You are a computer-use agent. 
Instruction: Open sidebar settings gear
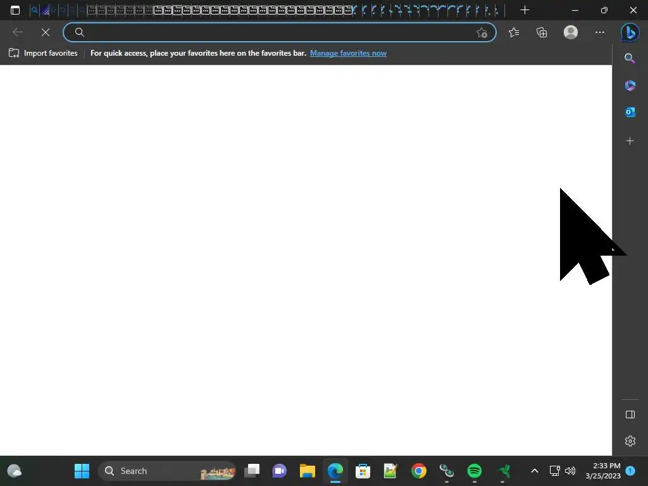click(x=630, y=441)
